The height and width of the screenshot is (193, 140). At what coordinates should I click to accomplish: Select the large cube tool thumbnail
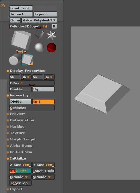[21, 40]
